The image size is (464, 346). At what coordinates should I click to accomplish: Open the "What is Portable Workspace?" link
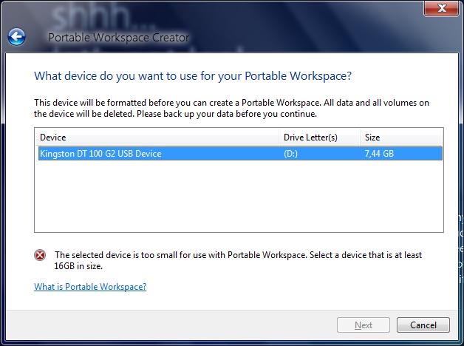[90, 287]
